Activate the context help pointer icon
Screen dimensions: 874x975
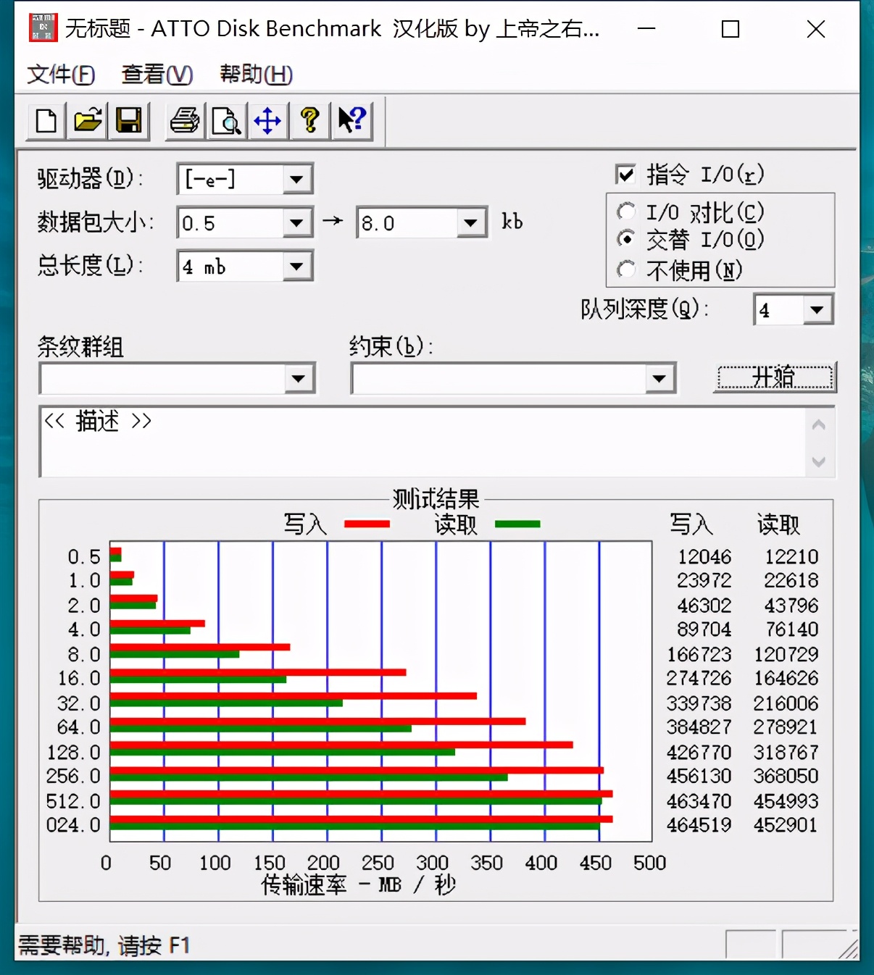(351, 120)
